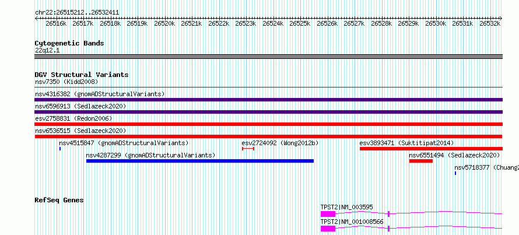Open esv3893471 (Suktitipat2014) variant label
This screenshot has height=235, width=519.
pos(406,143)
